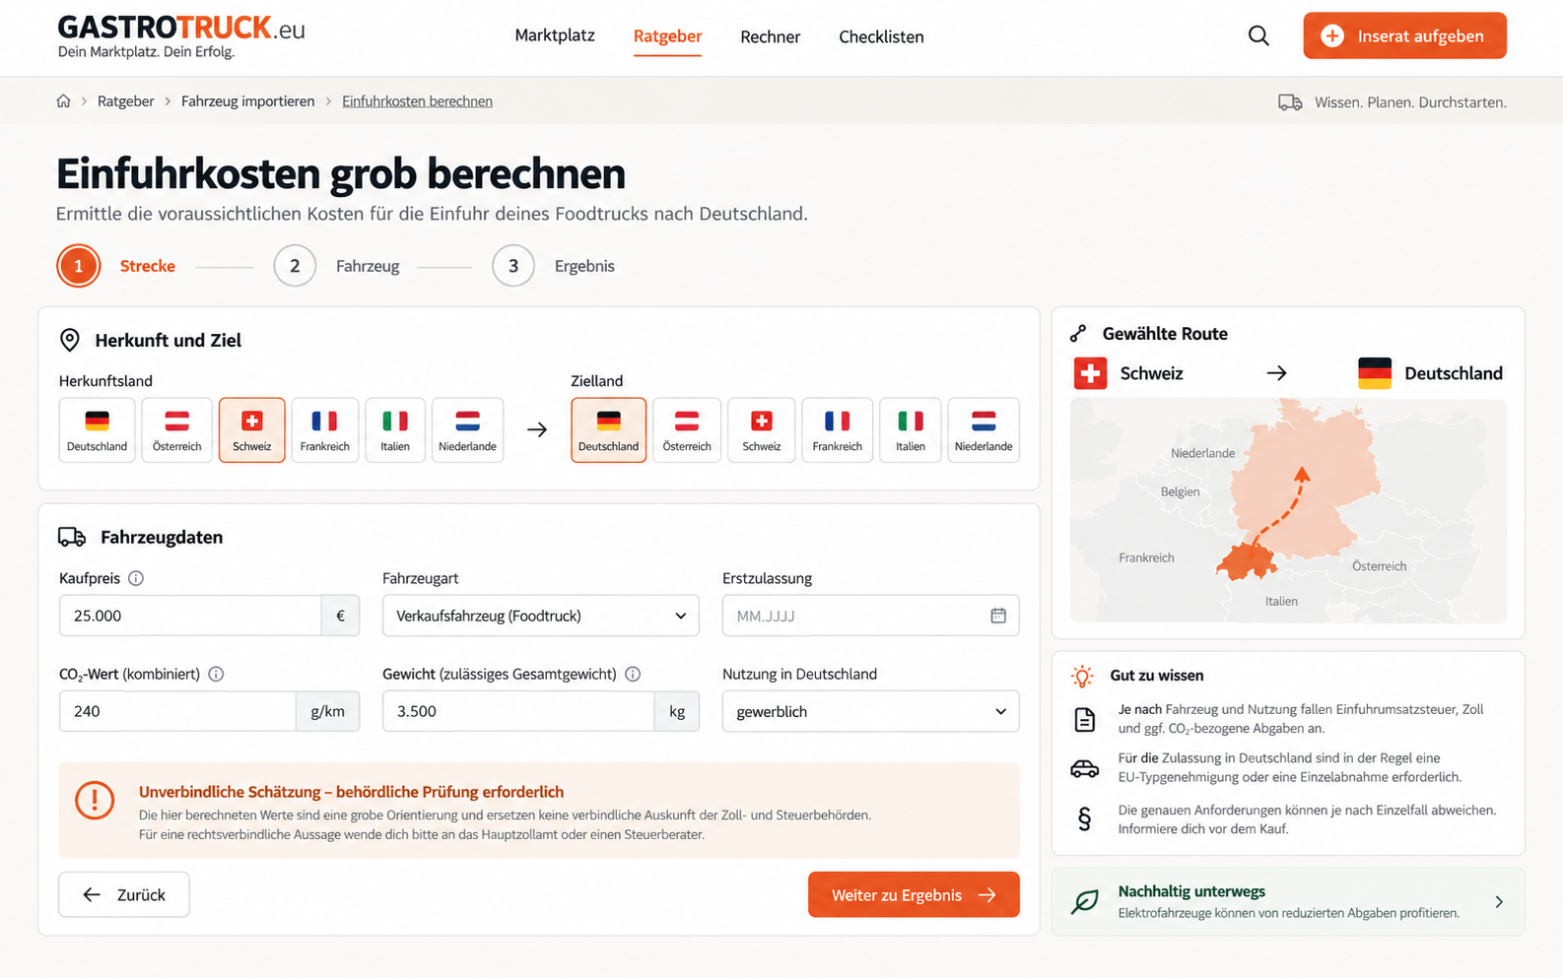Click Weiter zu Ergebnis button
Image resolution: width=1563 pixels, height=977 pixels.
914,894
